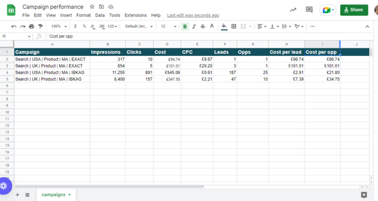
Task: Select the paint format tool
Action: (x=40, y=27)
